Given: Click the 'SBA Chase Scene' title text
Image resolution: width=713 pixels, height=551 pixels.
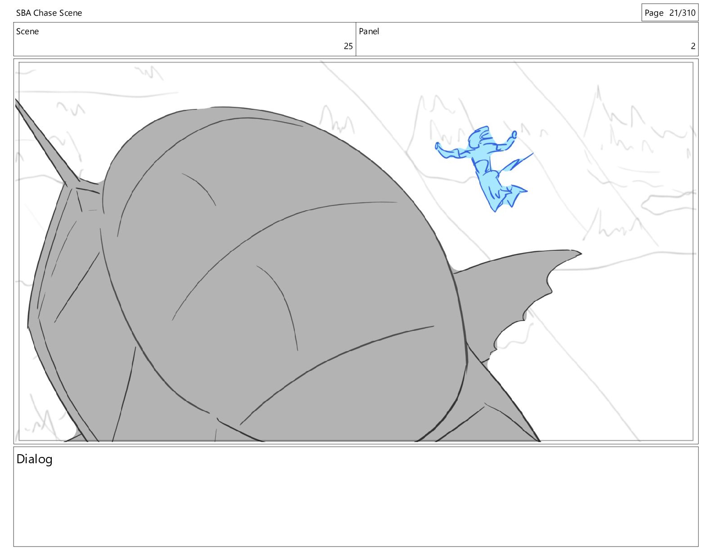Looking at the screenshot, I should (49, 13).
